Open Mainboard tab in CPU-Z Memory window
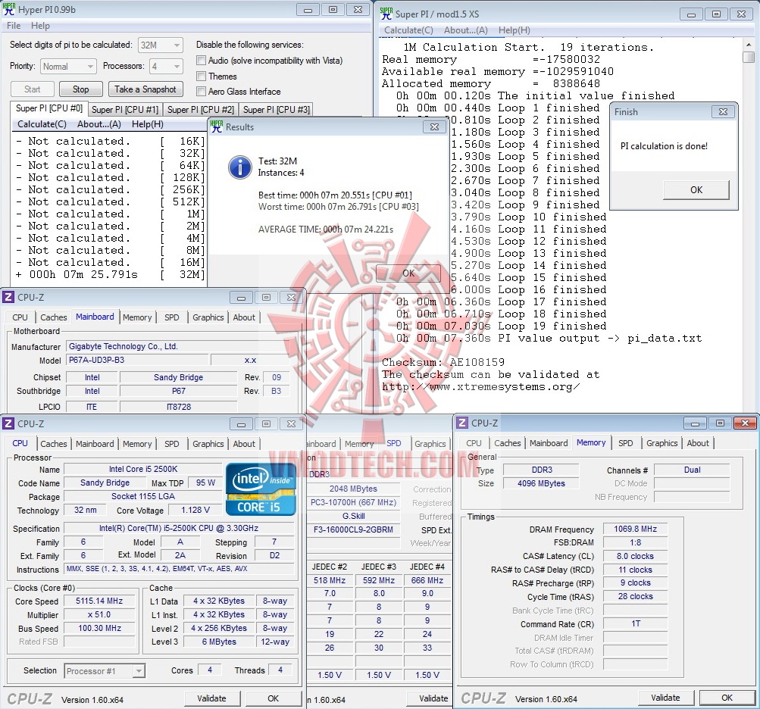This screenshot has height=709, width=760. (549, 443)
